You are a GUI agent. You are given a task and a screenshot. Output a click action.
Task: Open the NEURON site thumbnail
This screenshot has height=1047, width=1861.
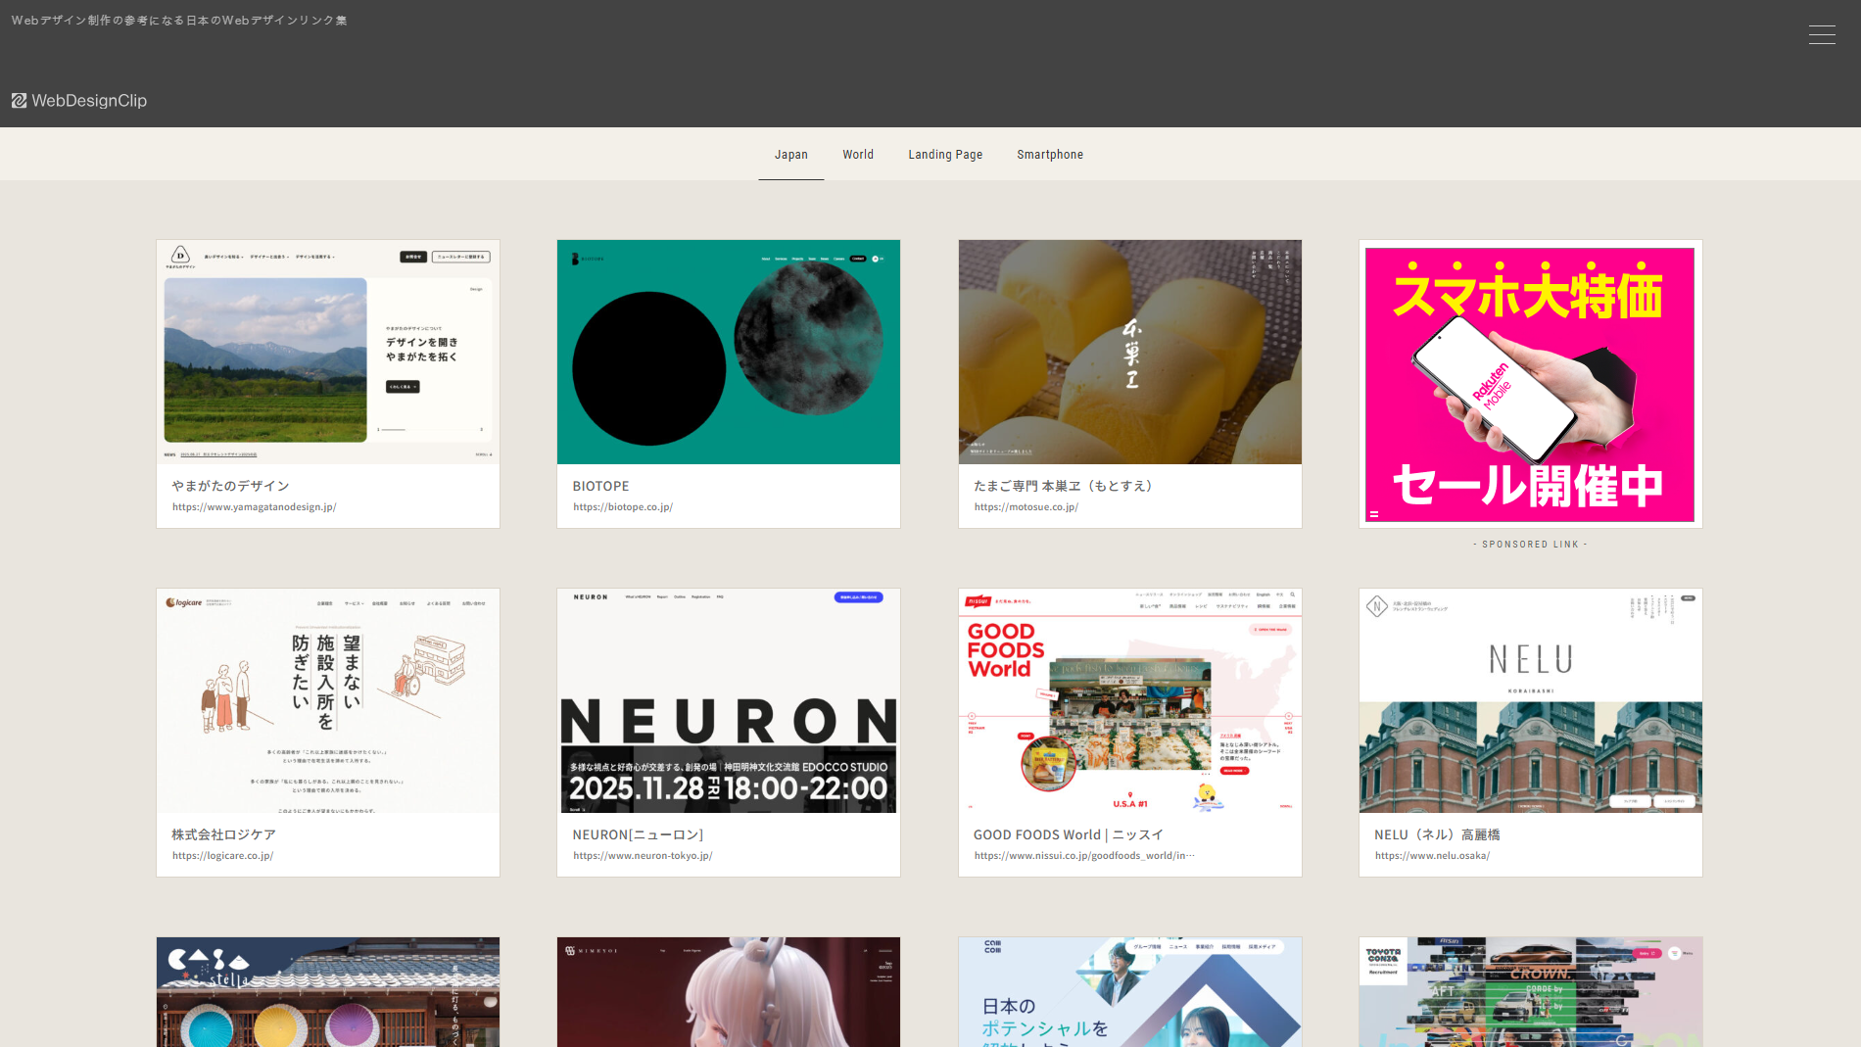(729, 700)
